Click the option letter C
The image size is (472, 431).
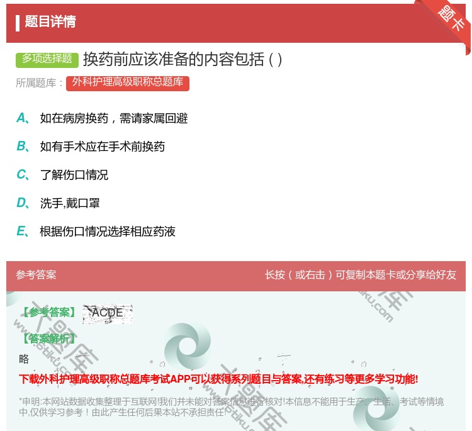click(21, 175)
